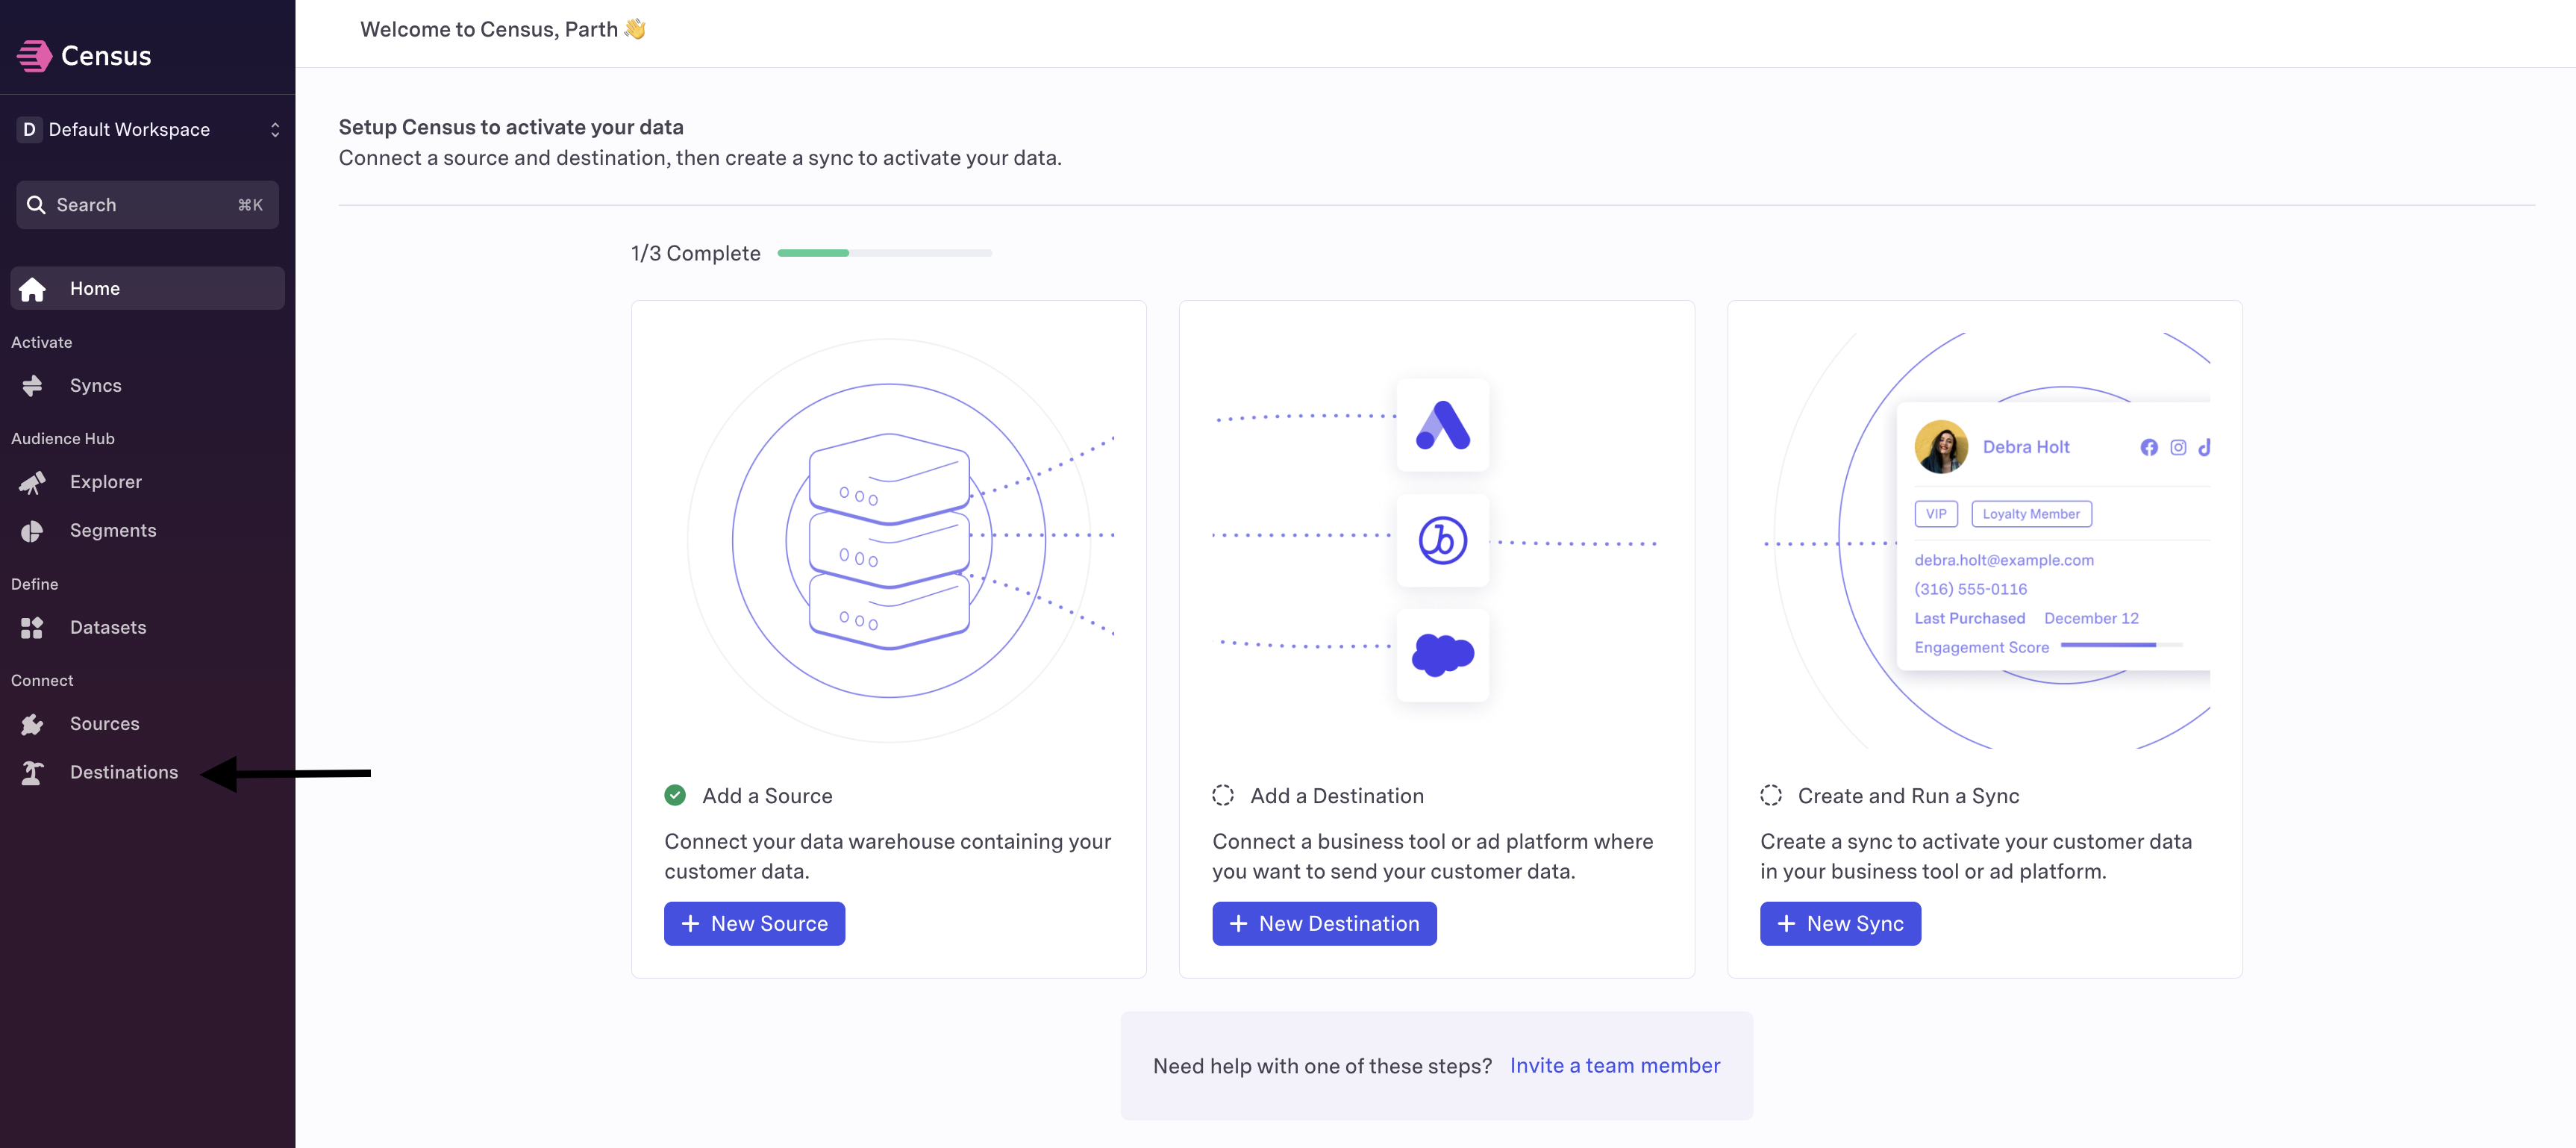Click the 'Add a Source' heading
This screenshot has height=1148, width=2576.
click(x=767, y=796)
